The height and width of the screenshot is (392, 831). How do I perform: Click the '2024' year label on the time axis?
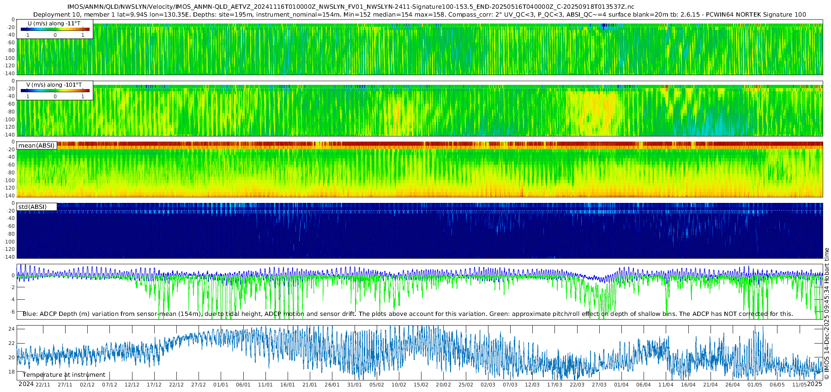click(26, 384)
